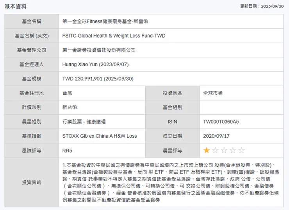Click the filled orange Morningstar rating star

point(207,151)
